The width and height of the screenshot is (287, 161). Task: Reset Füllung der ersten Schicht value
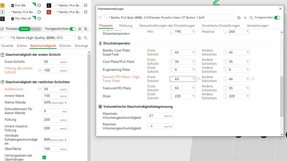coord(40,70)
